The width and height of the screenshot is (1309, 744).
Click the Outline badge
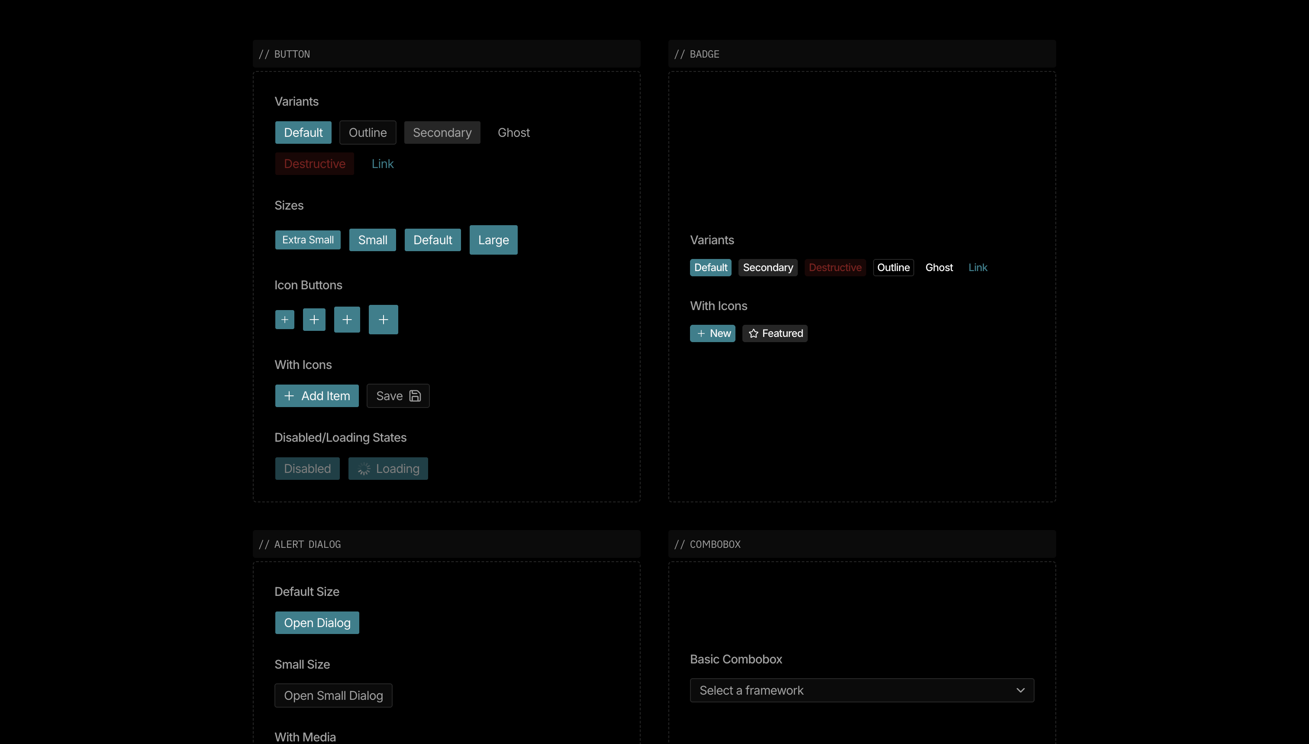point(893,268)
